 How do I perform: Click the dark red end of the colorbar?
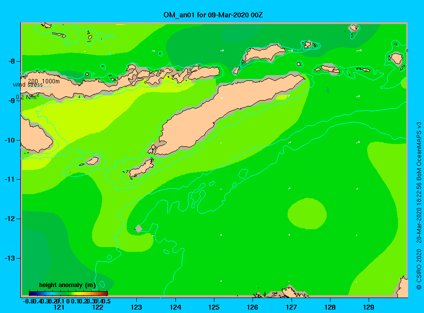coord(106,293)
